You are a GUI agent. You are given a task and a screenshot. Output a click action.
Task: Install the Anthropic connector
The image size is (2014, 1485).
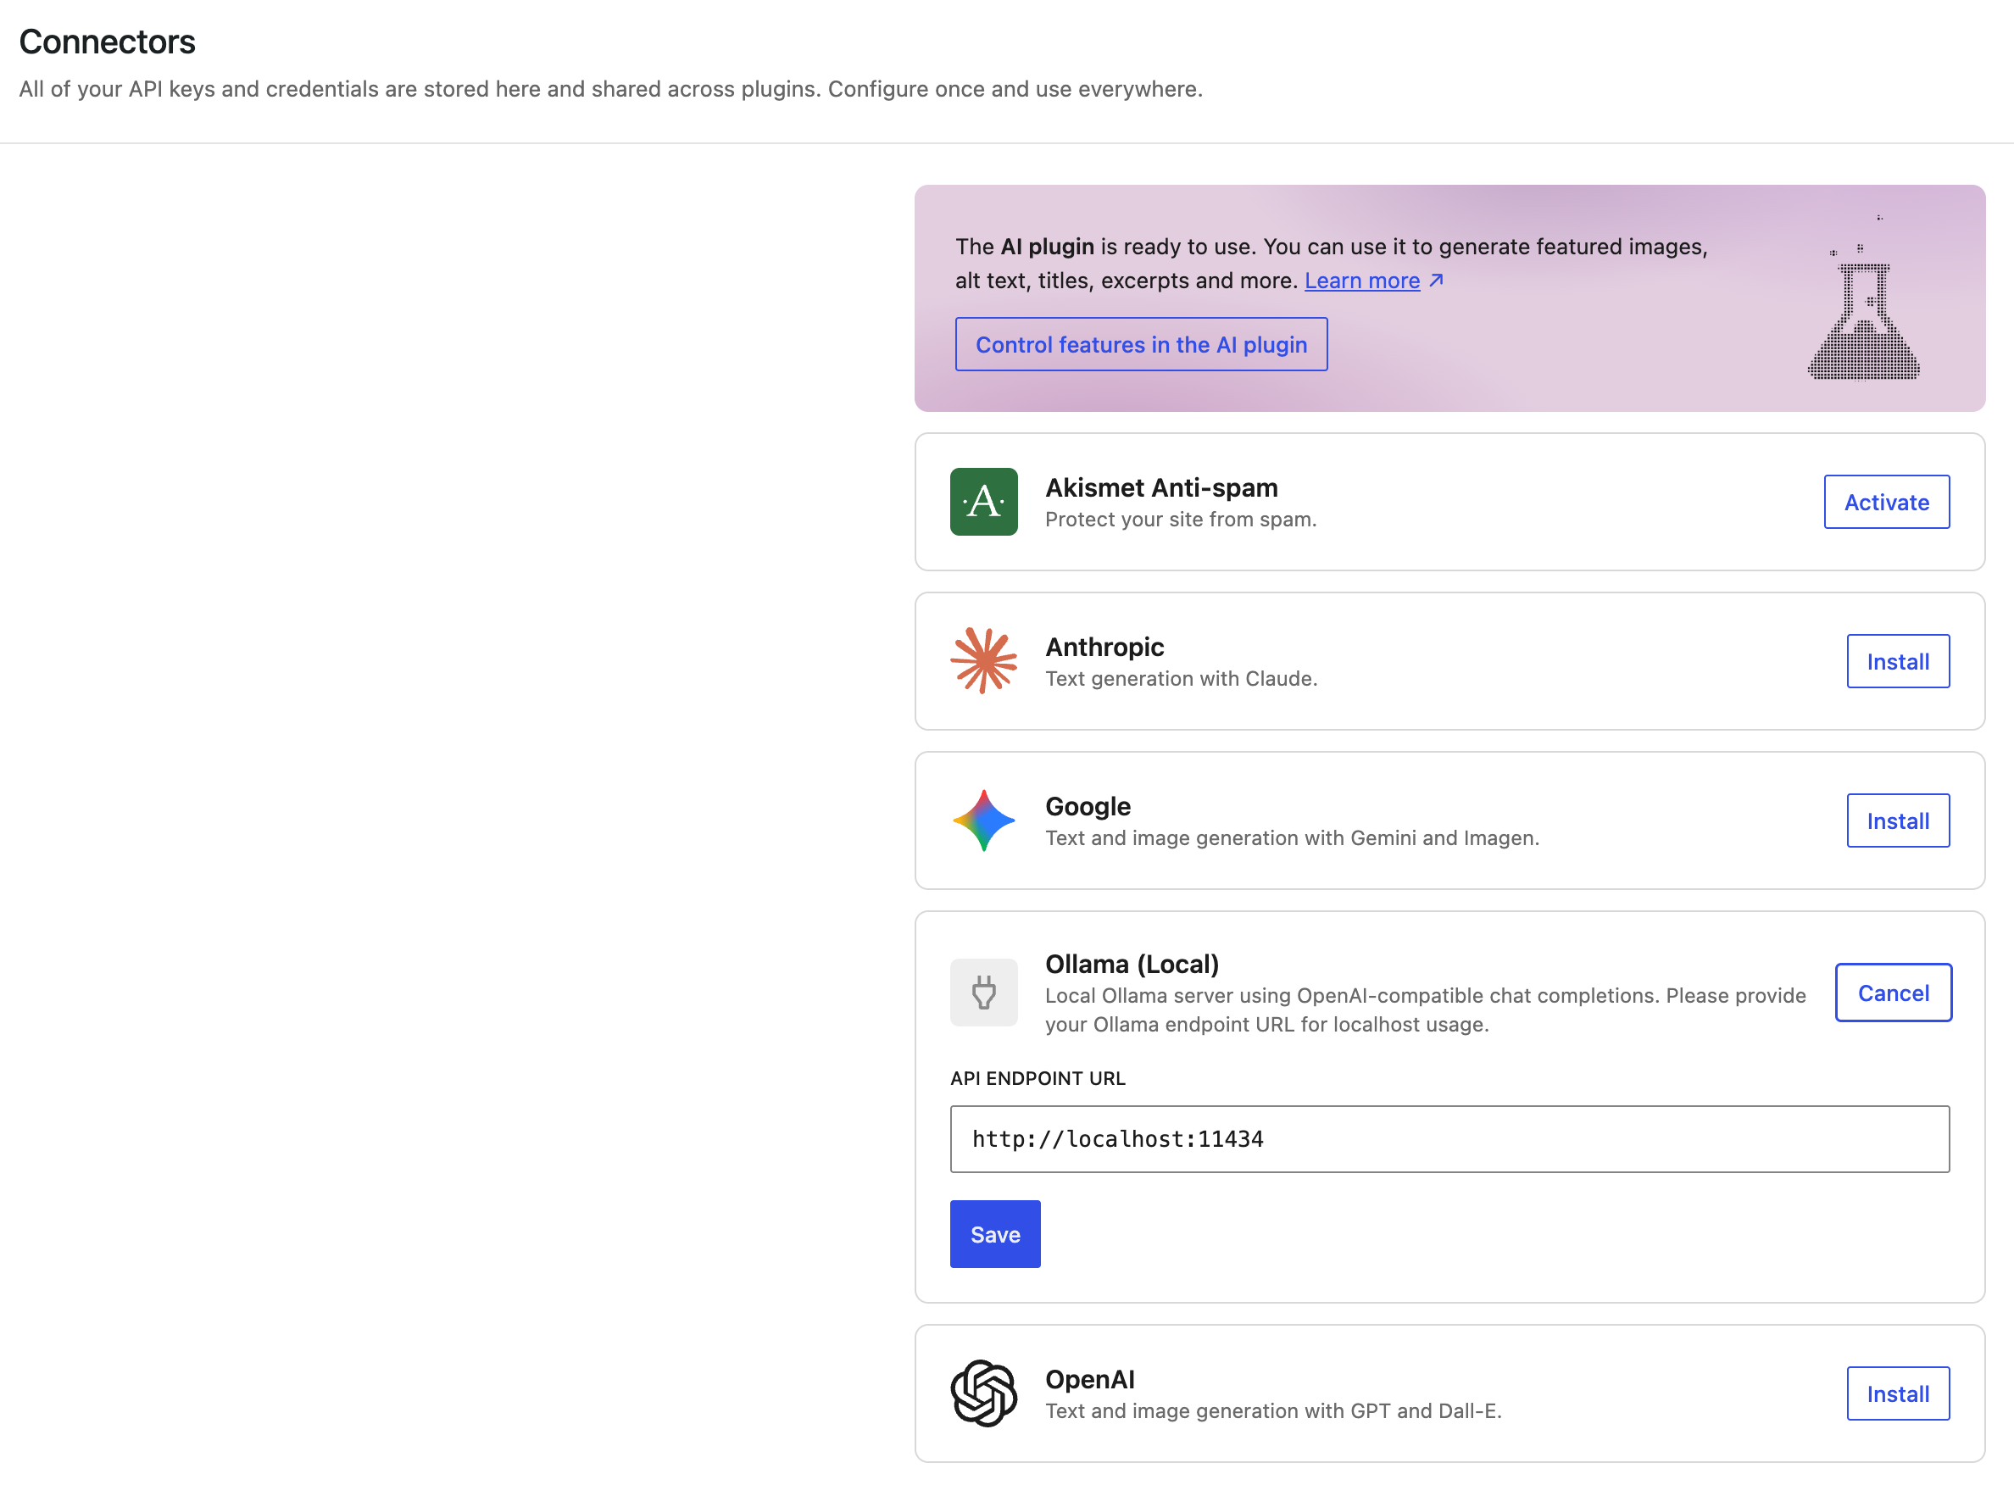[x=1898, y=660]
